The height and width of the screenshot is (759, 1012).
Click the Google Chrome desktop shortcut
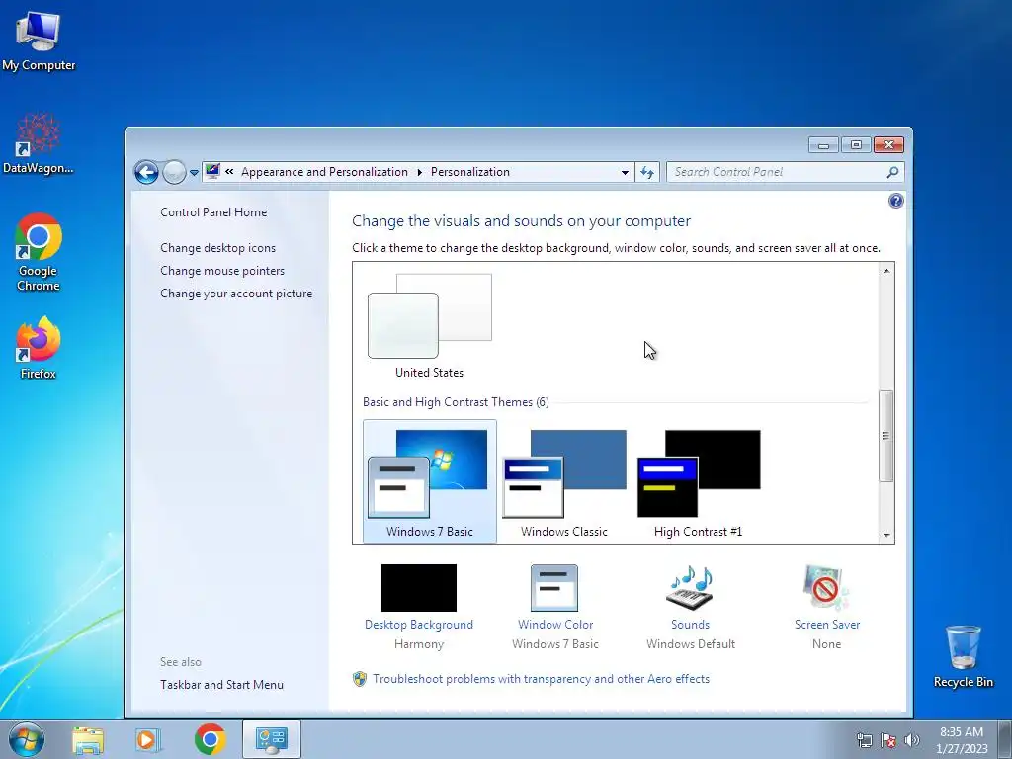coord(39,252)
